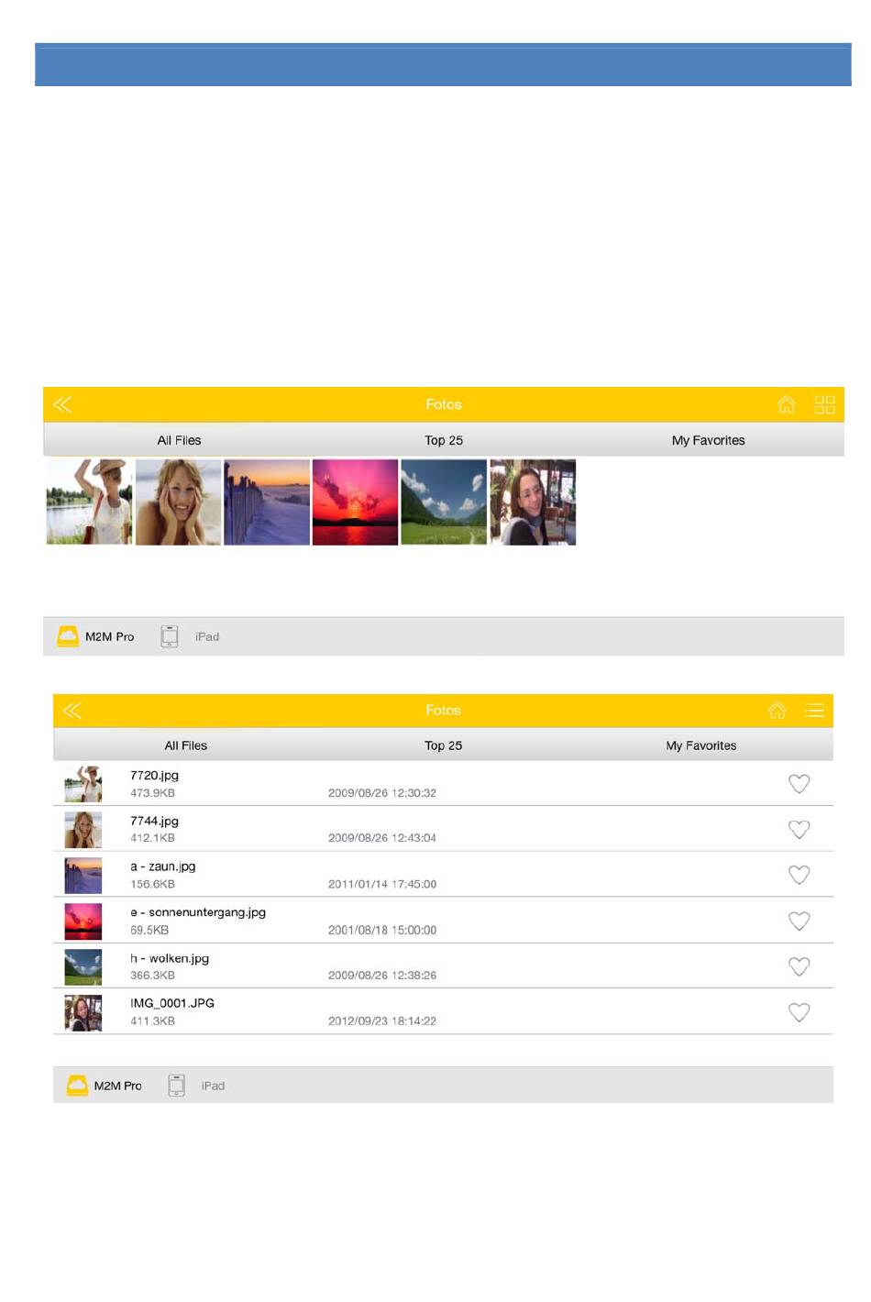Toggle heart for a - zaun.jpg
Image resolution: width=871 pixels, height=1302 pixels.
(799, 875)
